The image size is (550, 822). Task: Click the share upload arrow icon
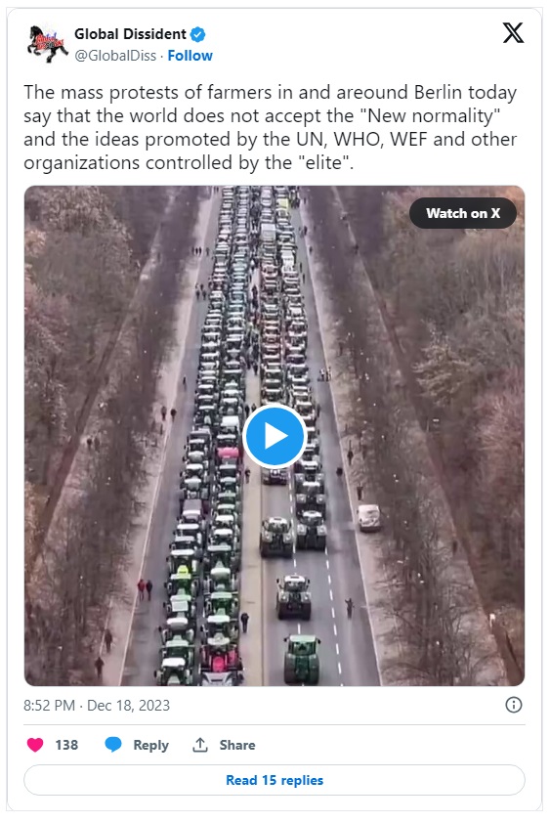(200, 745)
